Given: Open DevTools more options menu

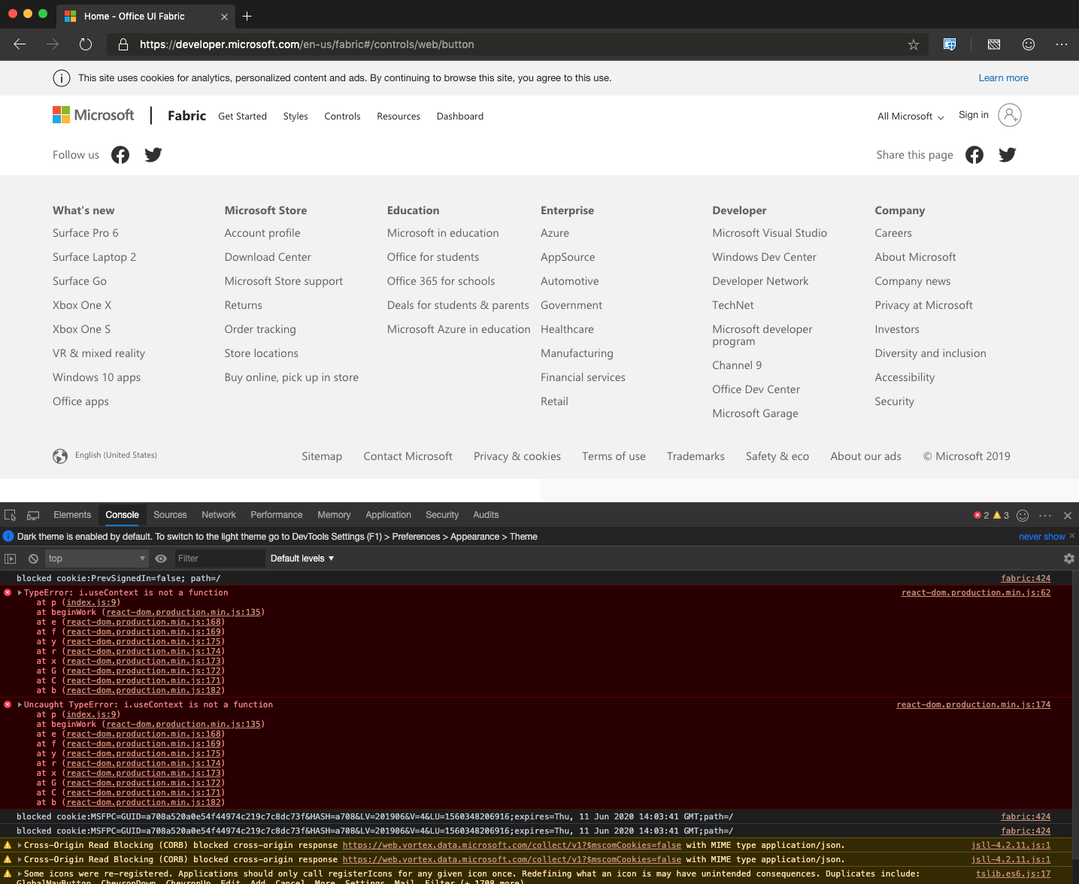Looking at the screenshot, I should (1045, 515).
